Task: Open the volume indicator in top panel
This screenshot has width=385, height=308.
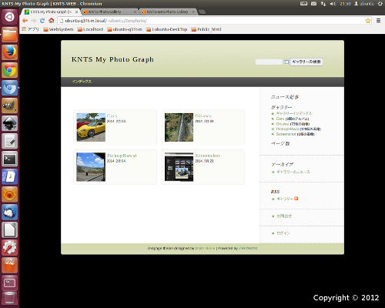Action: (x=333, y=4)
